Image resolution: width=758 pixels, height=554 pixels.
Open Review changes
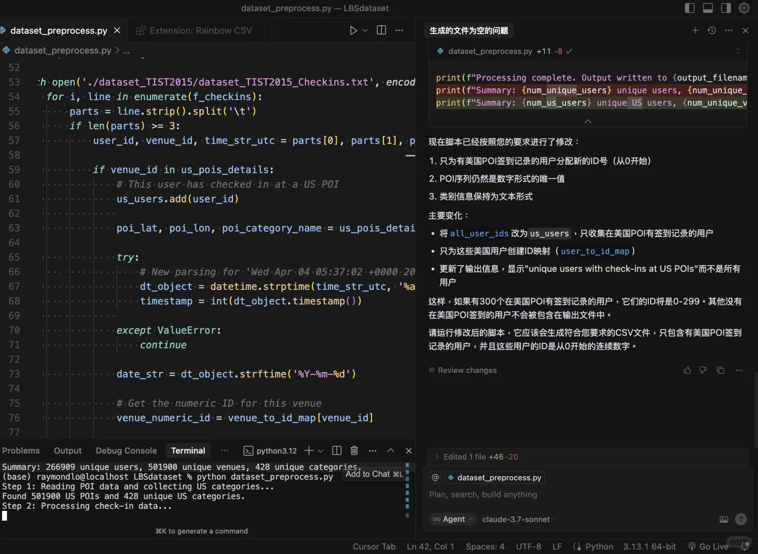463,370
